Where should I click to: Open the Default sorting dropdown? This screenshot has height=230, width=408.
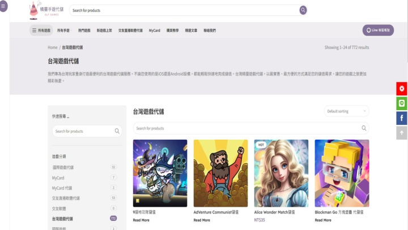tap(346, 111)
